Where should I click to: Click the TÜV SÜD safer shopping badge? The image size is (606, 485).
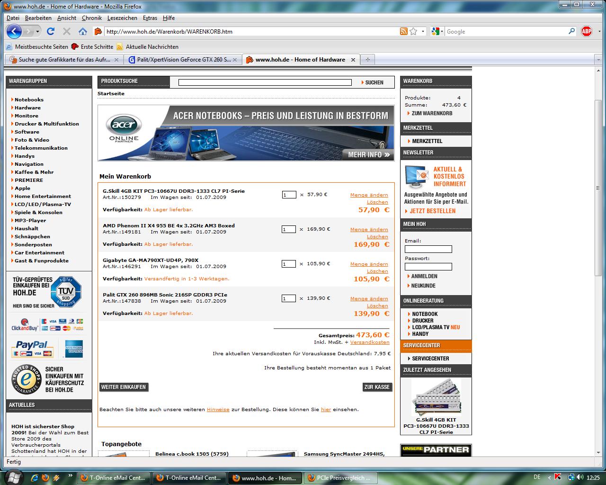pyautogui.click(x=66, y=292)
